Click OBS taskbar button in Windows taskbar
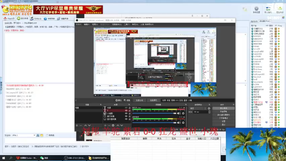This screenshot has width=286, height=161. click(74, 158)
